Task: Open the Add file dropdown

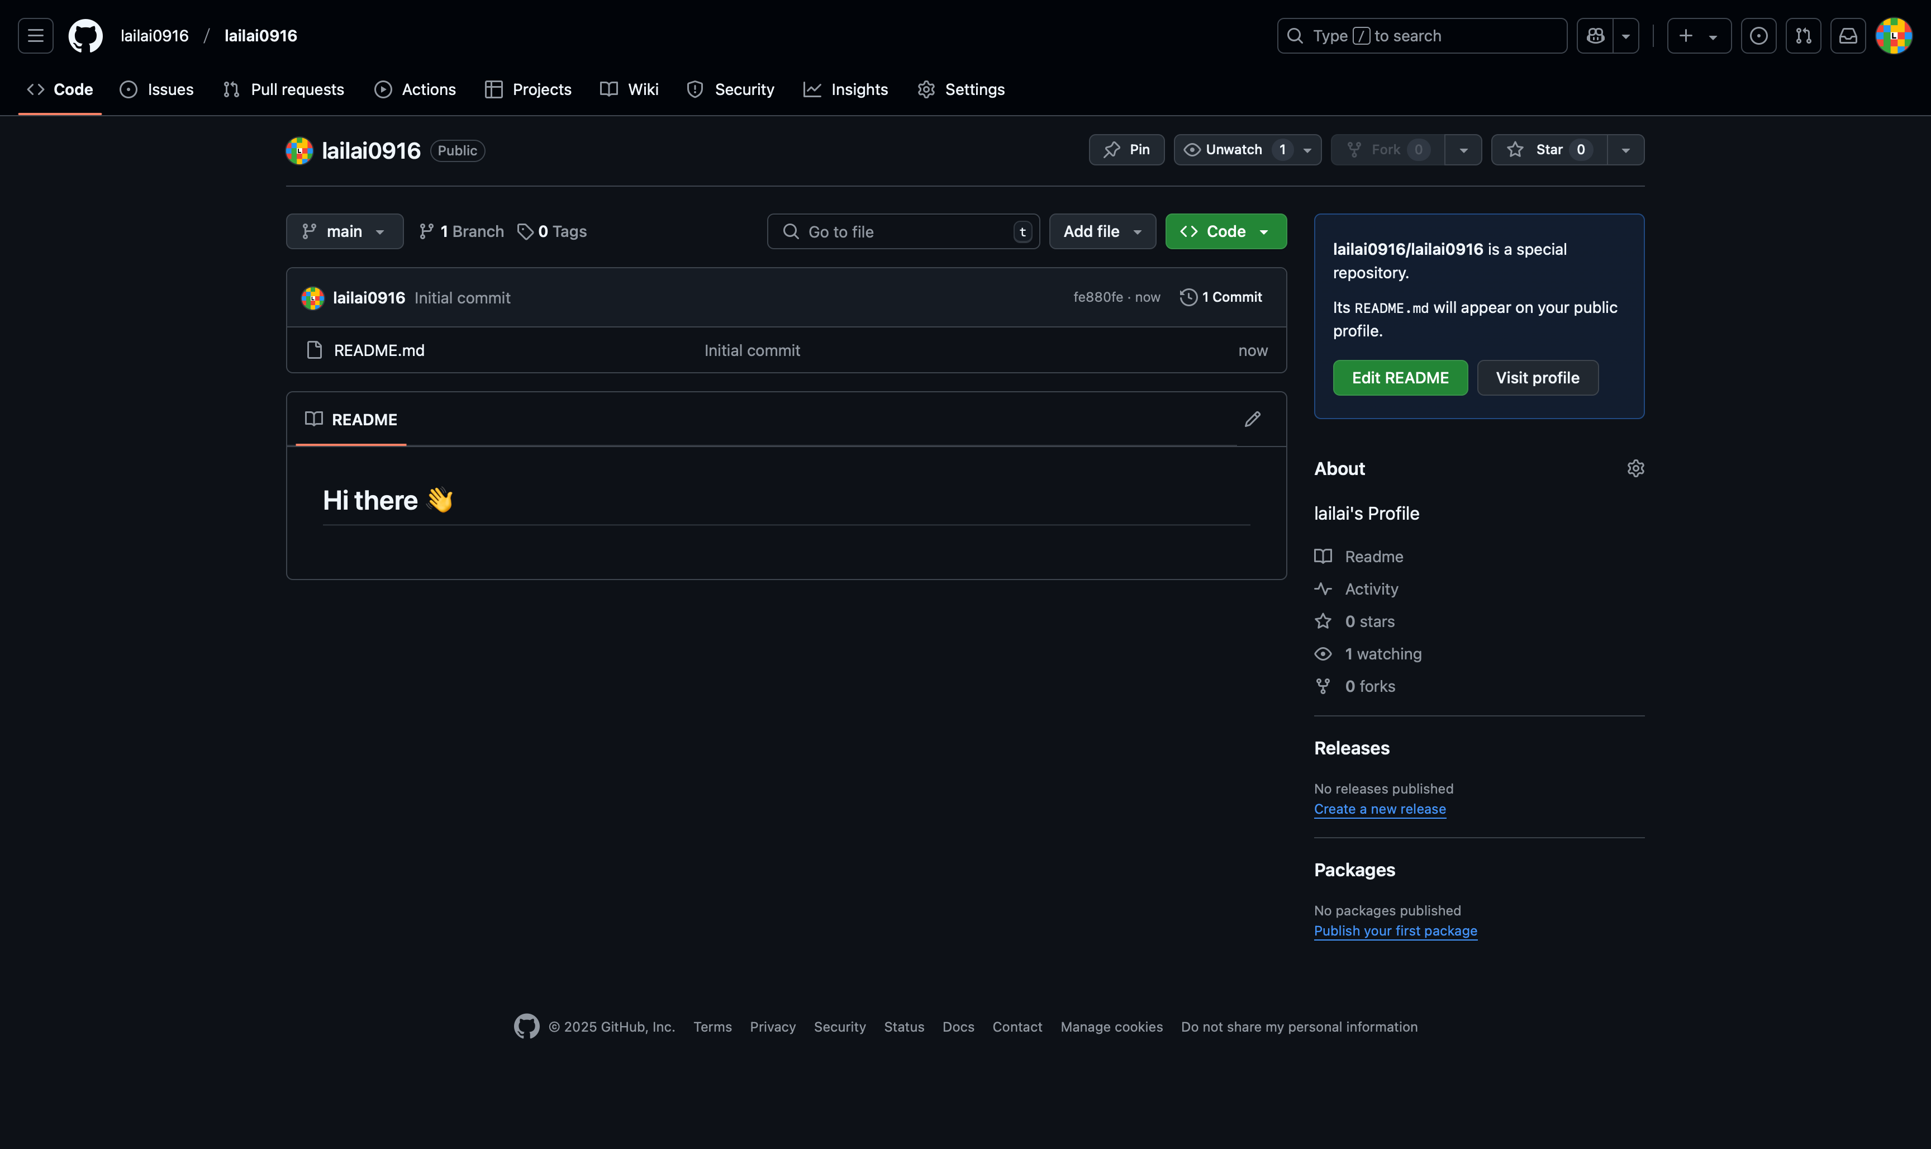Action: coord(1101,231)
